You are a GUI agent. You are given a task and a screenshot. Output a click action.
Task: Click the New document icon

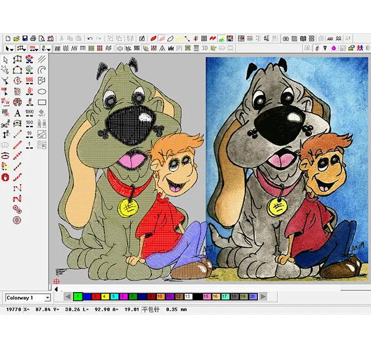click(x=8, y=38)
